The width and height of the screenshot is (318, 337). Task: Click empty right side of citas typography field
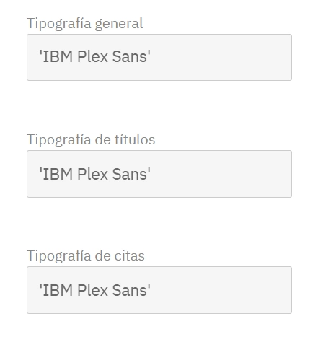(x=221, y=290)
